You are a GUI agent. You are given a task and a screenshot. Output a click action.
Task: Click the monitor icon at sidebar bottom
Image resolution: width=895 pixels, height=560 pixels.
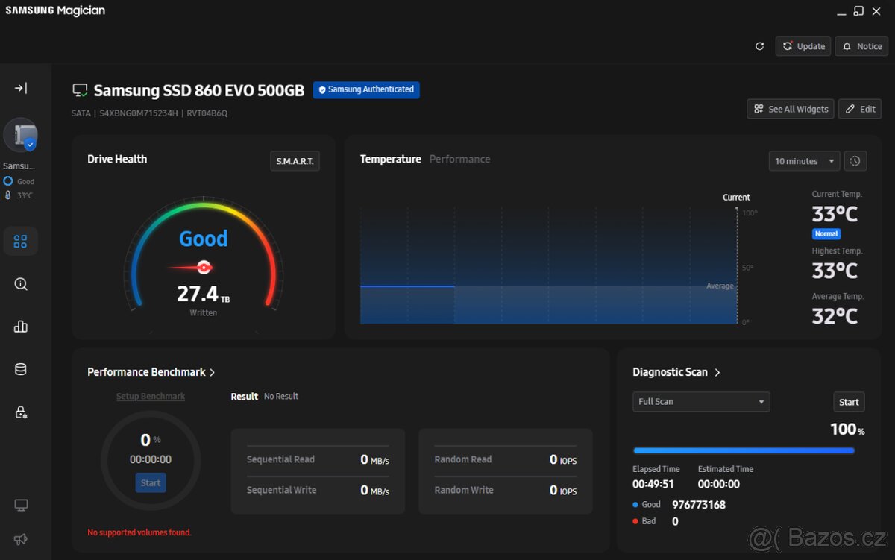tap(21, 506)
